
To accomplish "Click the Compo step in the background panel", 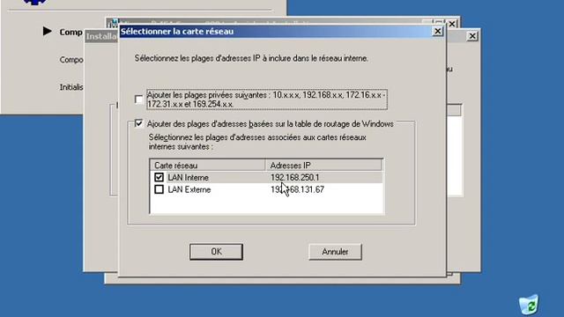I will click(71, 60).
